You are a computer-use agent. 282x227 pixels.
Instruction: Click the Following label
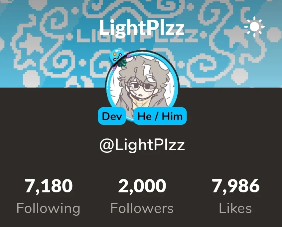click(48, 208)
